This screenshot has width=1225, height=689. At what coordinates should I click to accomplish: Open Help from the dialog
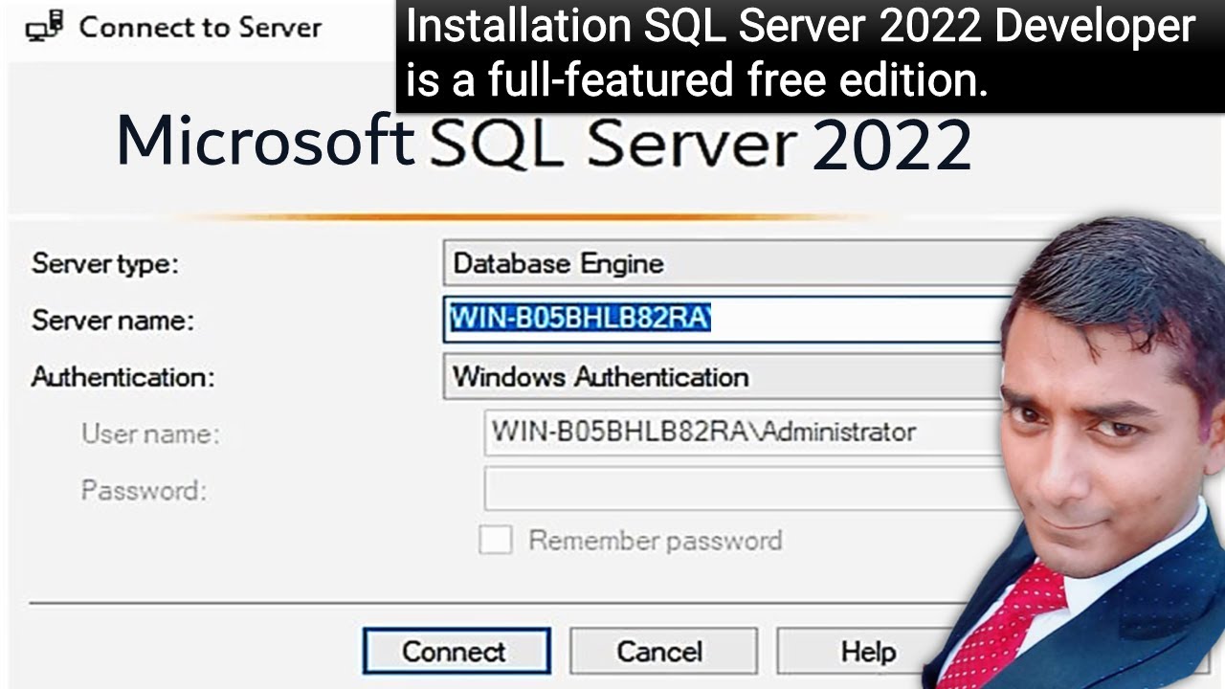coord(858,652)
